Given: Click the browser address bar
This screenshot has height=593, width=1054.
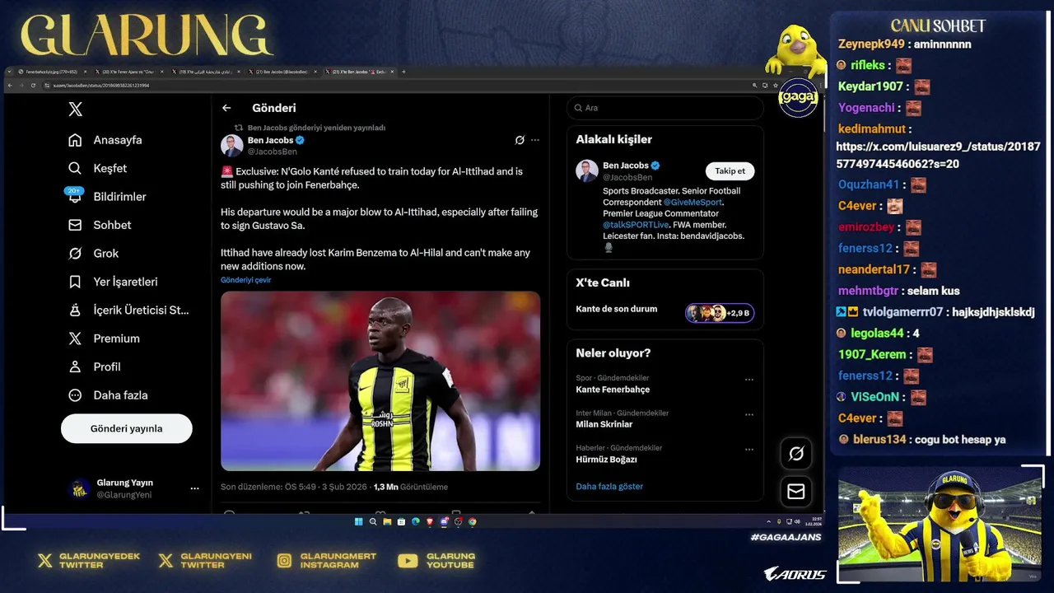Looking at the screenshot, I should (395, 85).
